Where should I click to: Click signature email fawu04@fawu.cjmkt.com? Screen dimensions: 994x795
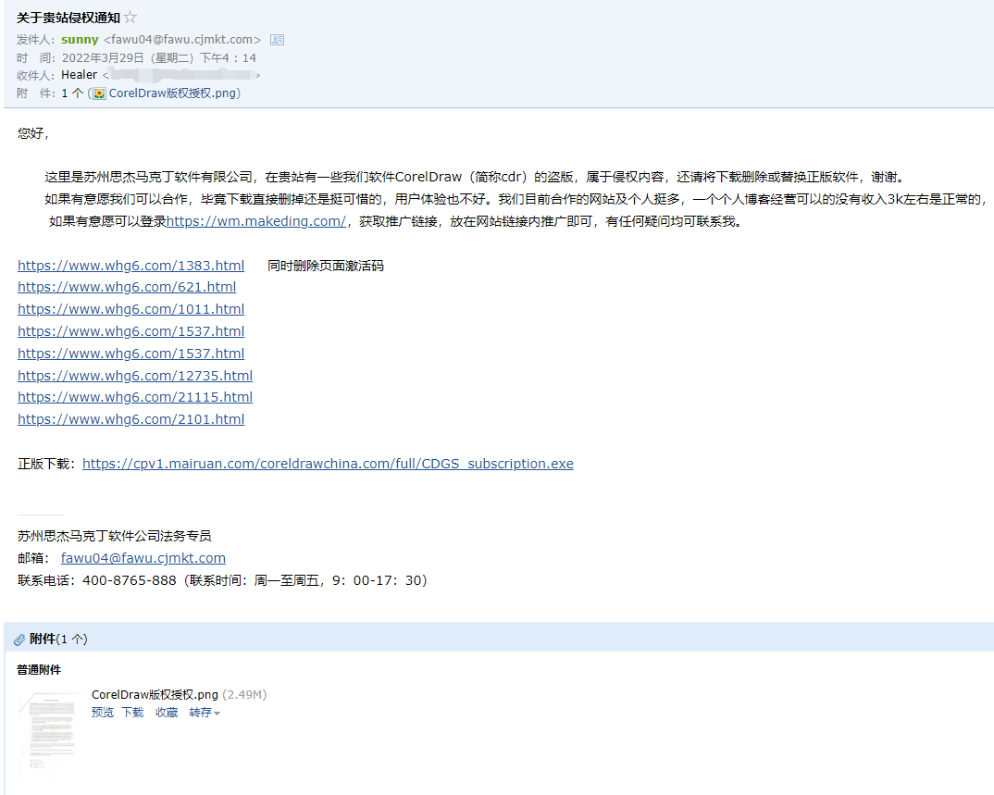[143, 558]
